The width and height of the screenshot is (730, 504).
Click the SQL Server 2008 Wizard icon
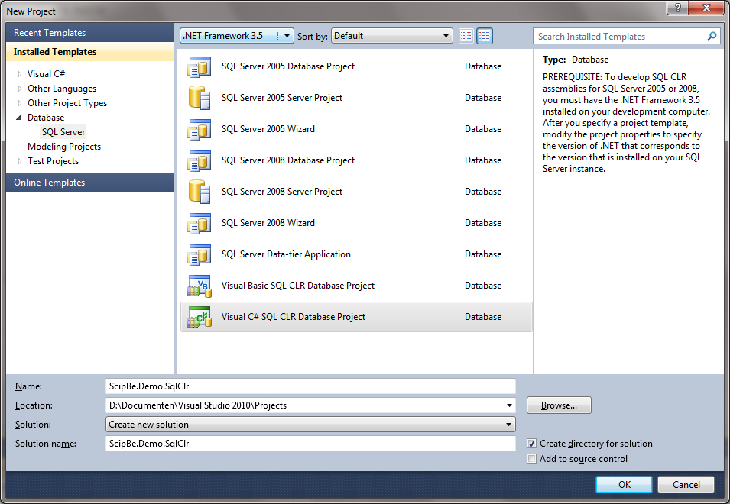tap(200, 223)
